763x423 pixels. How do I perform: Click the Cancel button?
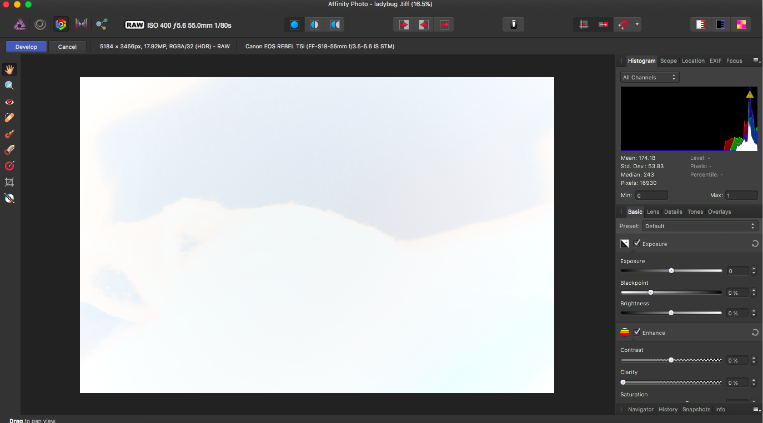click(67, 47)
